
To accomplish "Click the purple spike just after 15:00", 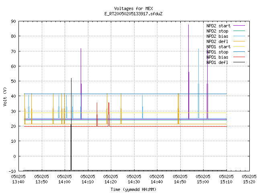I will click(207, 83).
